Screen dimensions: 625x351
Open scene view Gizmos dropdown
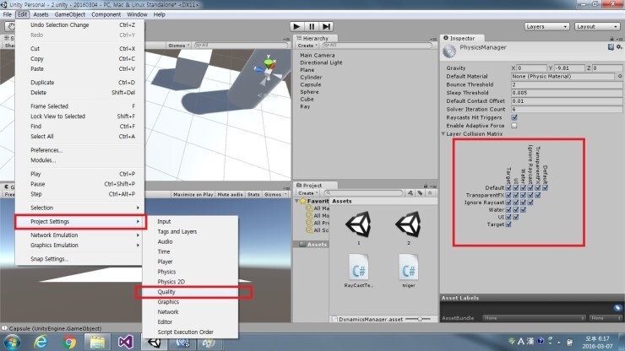(178, 46)
